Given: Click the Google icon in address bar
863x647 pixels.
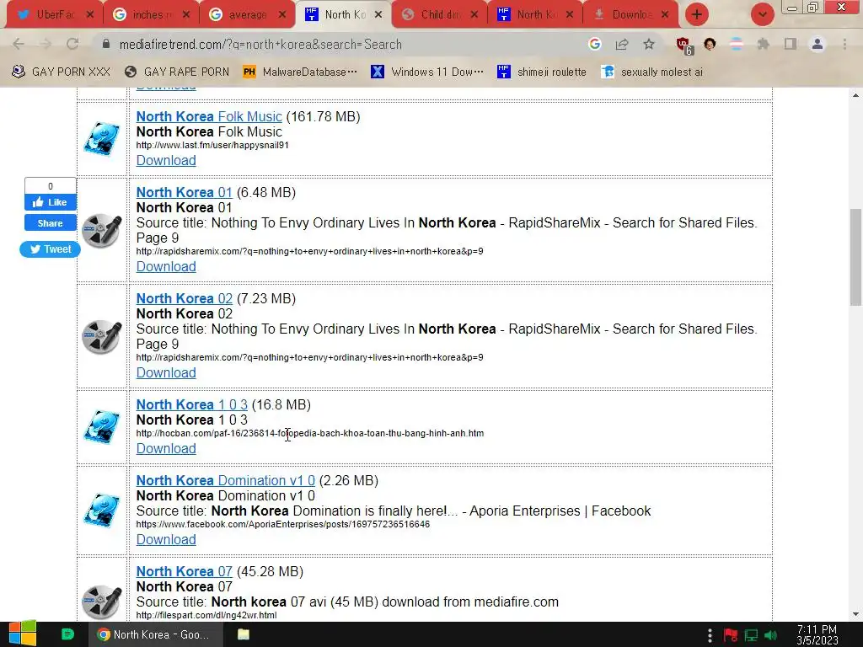Looking at the screenshot, I should [594, 44].
